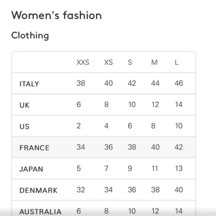This screenshot has width=216, height=216.
Task: Click the Women's fashion heading
Action: pos(57,15)
